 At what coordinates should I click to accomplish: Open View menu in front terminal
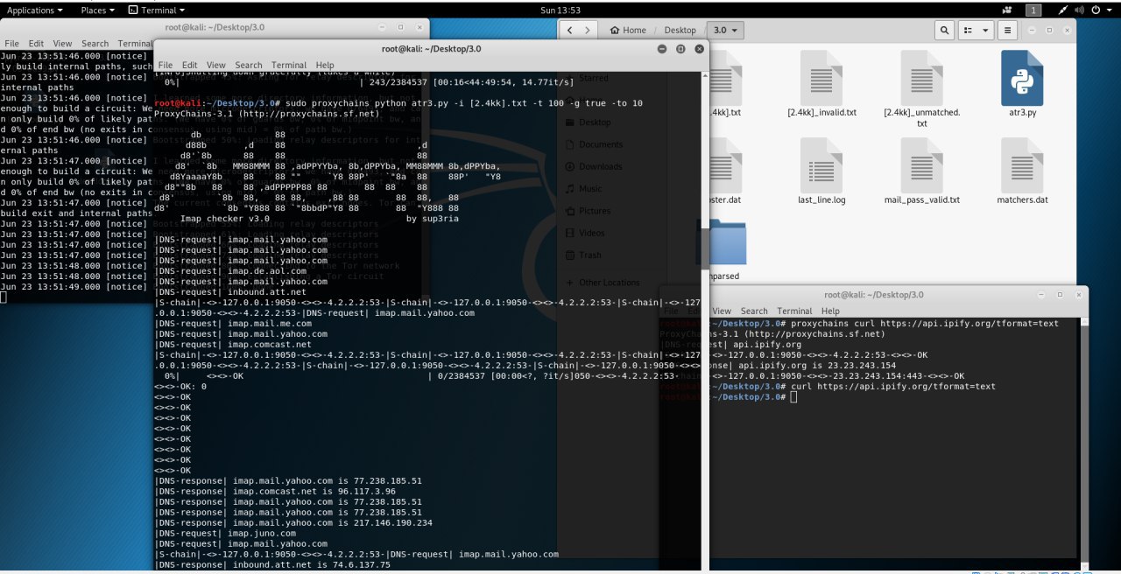click(x=216, y=65)
